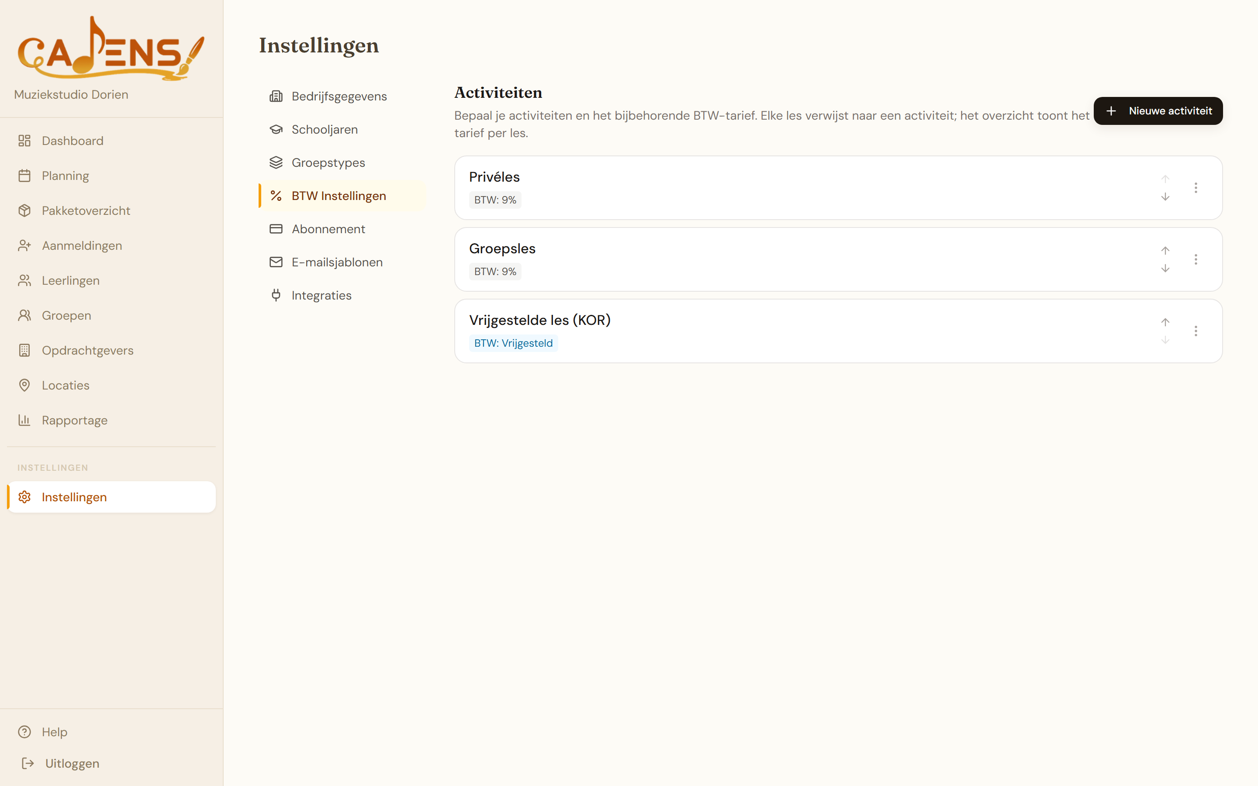Click the Abonnement card icon
Screen dimensions: 1258x786
pos(276,229)
